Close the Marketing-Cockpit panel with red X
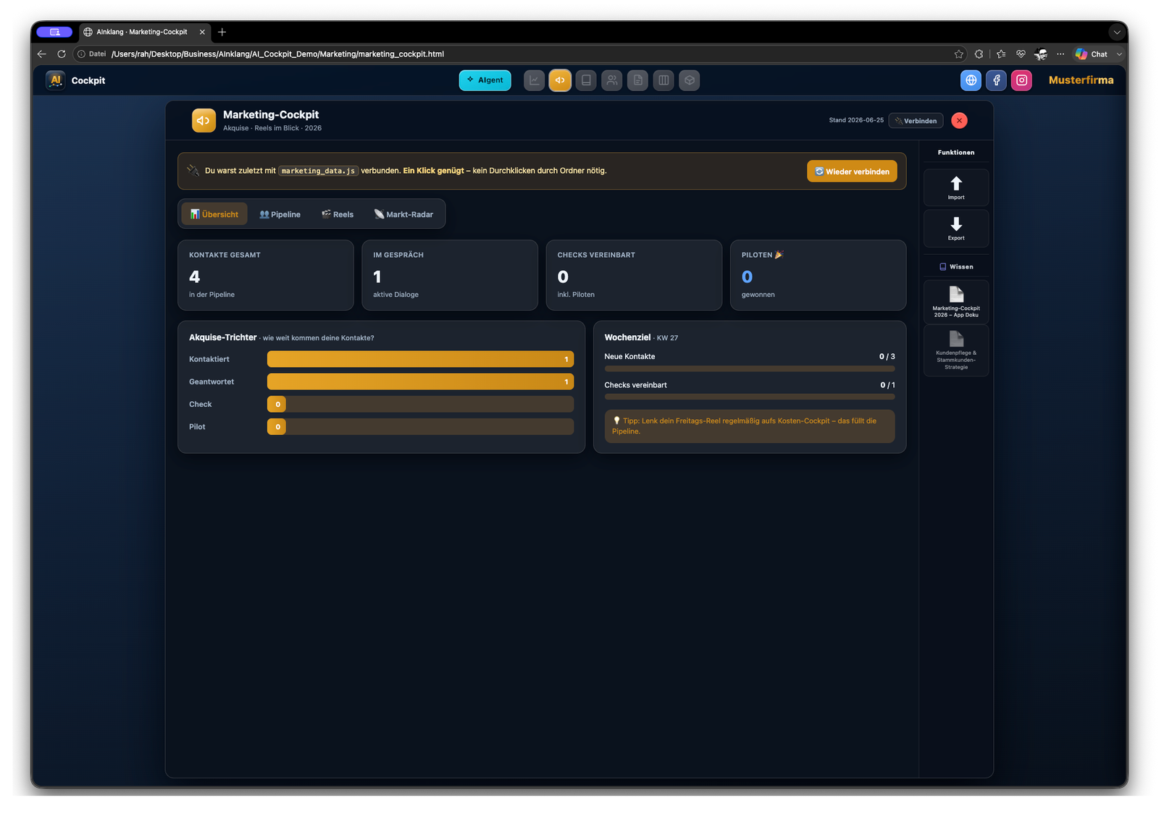Image resolution: width=1159 pixels, height=829 pixels. 959,120
